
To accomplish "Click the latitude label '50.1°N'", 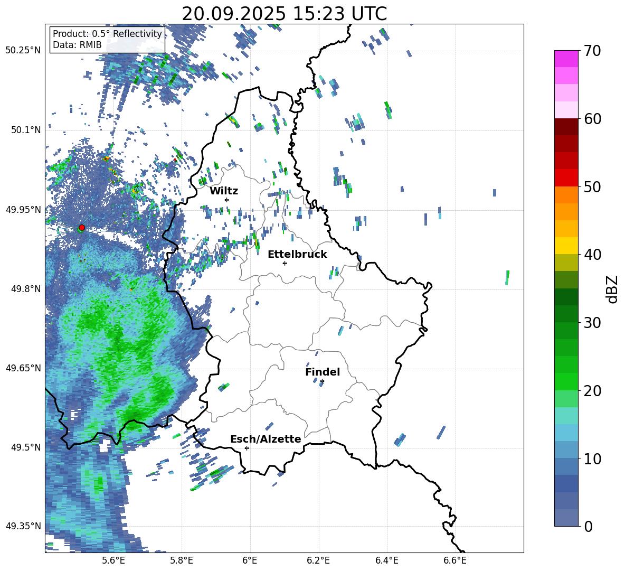I will click(25, 130).
